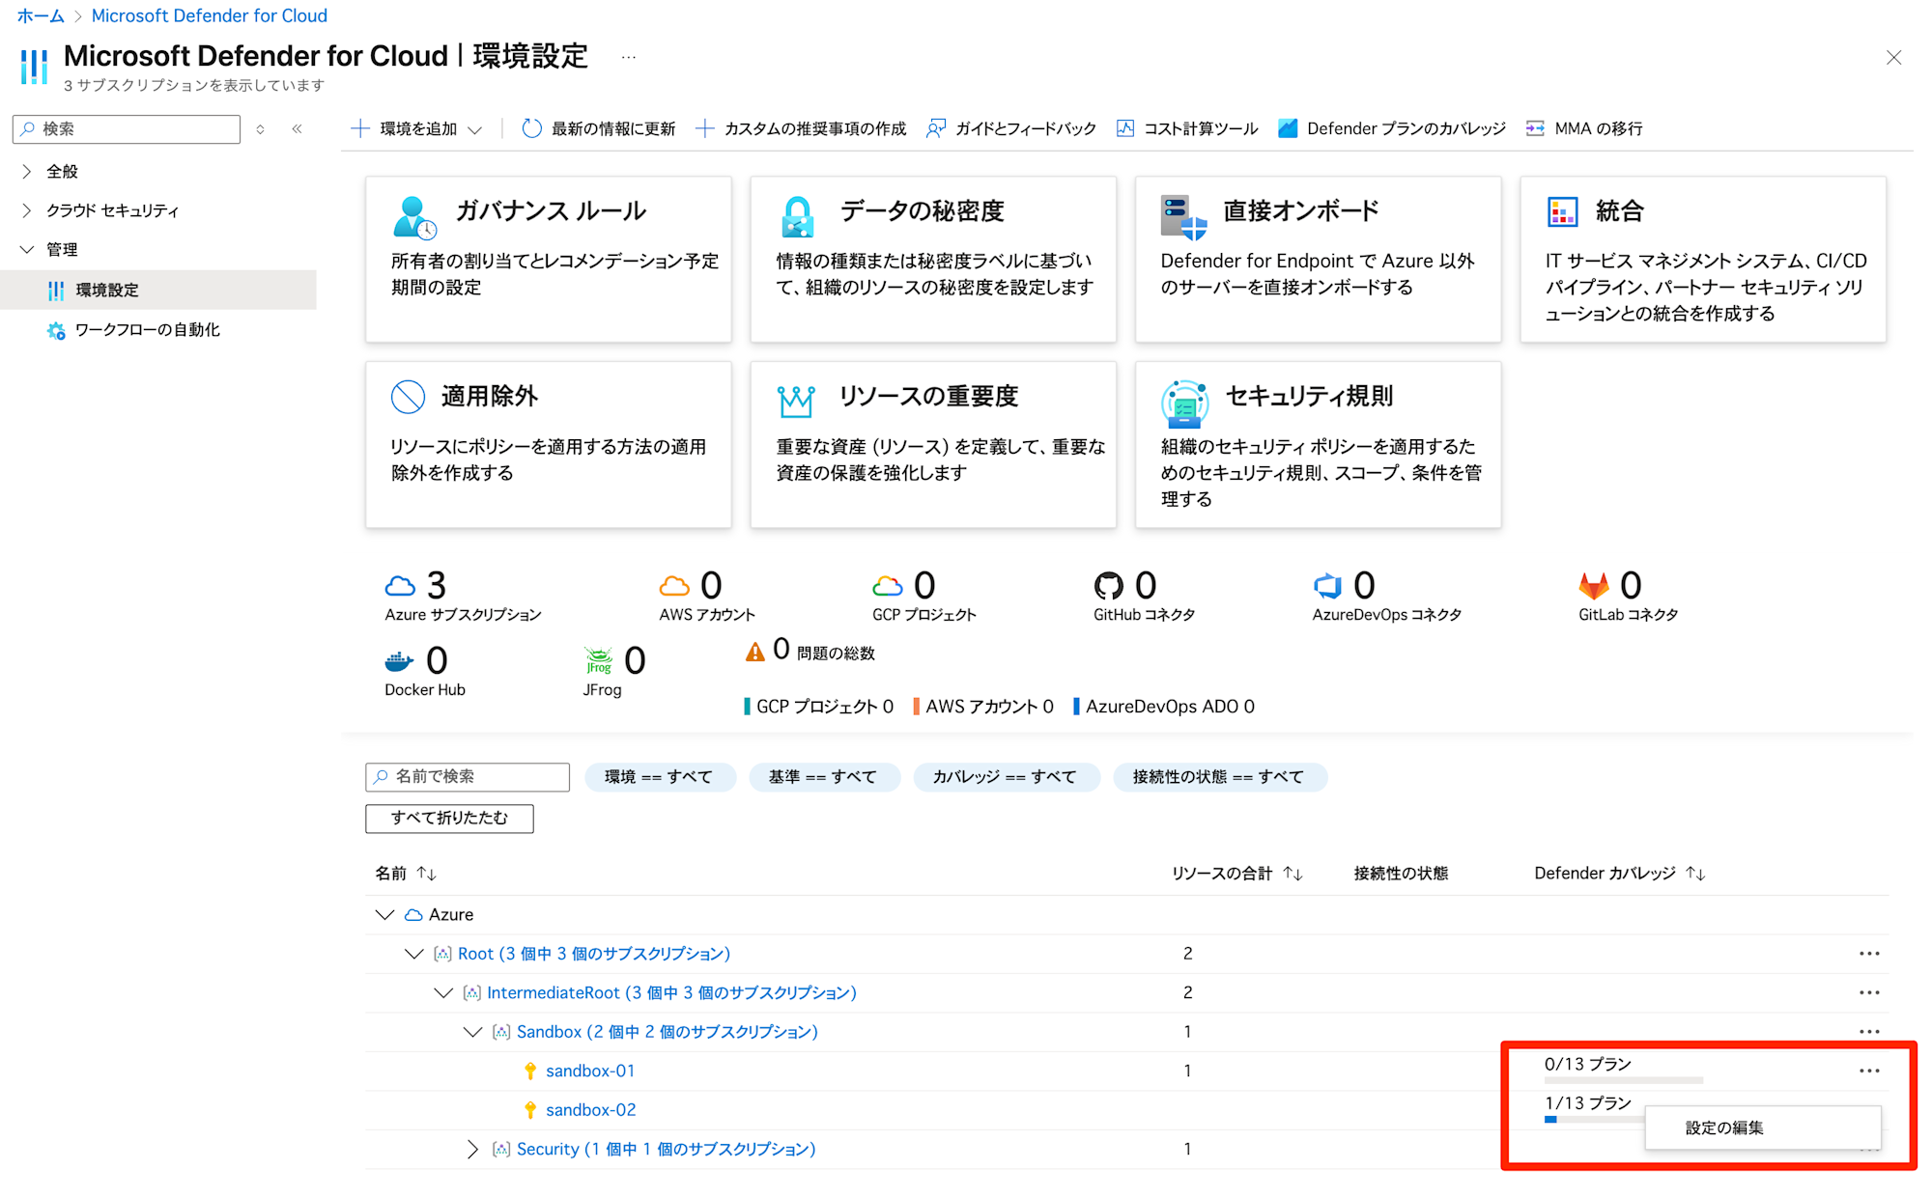Open the header ellipsis menu
This screenshot has height=1197, width=1932.
click(x=629, y=57)
